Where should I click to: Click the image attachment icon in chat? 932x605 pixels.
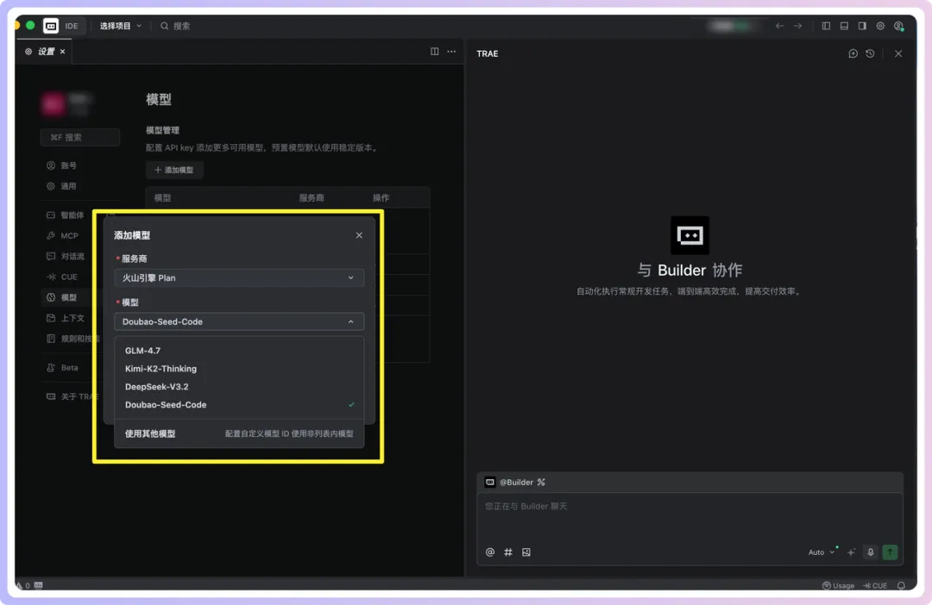coord(526,552)
